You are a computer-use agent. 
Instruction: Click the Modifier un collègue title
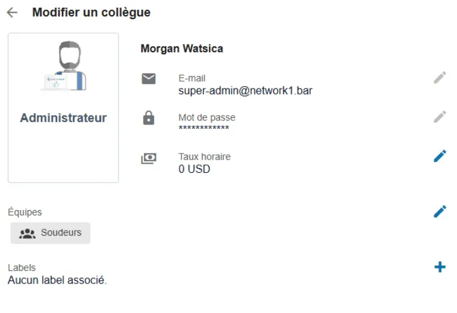(92, 13)
